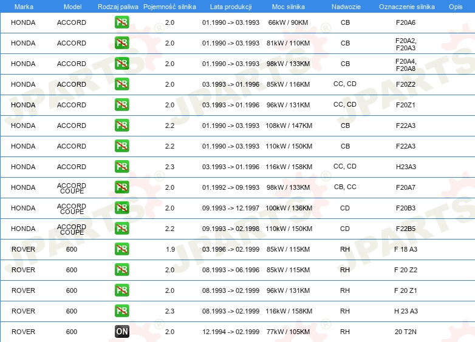Click the petrol icon in the 108kW / 147KM row
The width and height of the screenshot is (475, 342).
coord(121,125)
